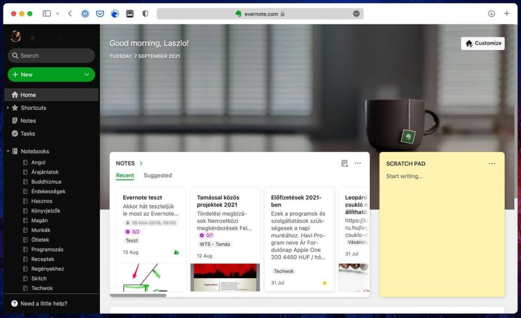Expand the sidebar options chevron in toolbar
This screenshot has width=521, height=318.
[57, 14]
